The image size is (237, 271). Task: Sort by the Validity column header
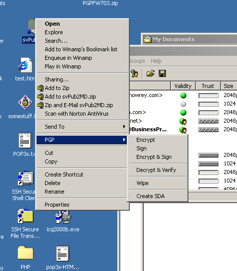[183, 86]
